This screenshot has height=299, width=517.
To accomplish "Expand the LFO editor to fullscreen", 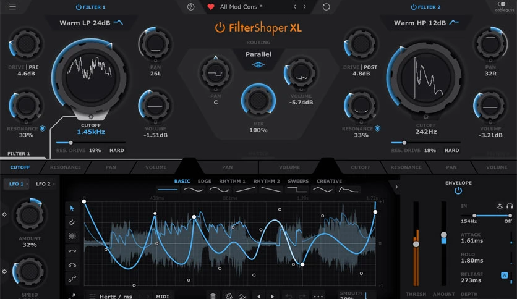I will pyautogui.click(x=72, y=296).
